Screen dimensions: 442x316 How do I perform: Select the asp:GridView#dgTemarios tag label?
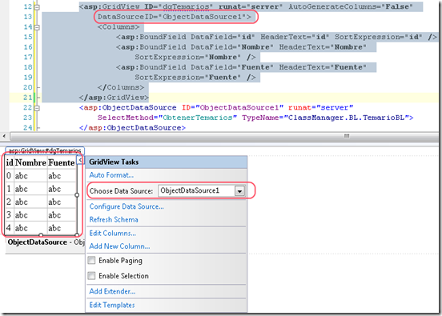[45, 150]
